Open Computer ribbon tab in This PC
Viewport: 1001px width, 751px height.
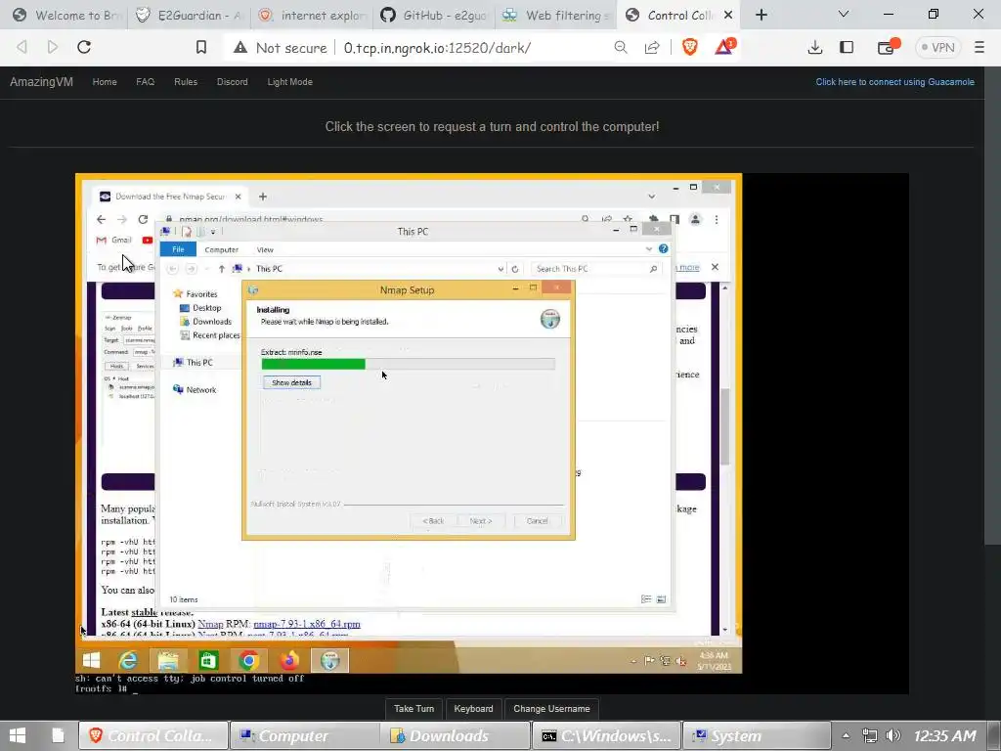pos(222,249)
